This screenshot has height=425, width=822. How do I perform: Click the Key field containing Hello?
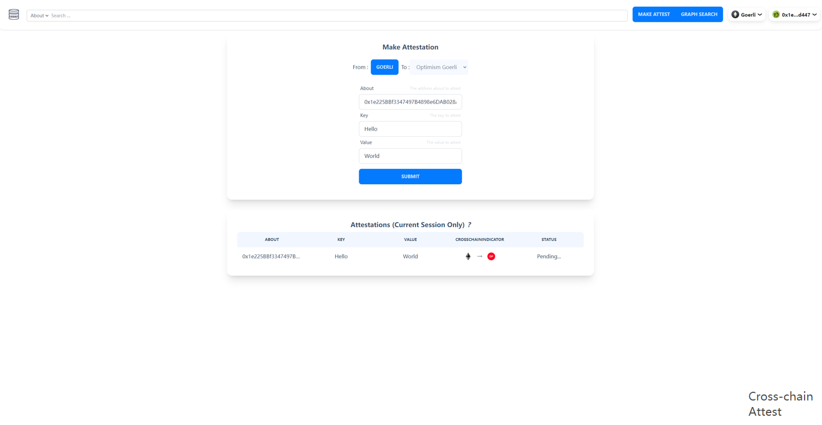[x=410, y=129]
